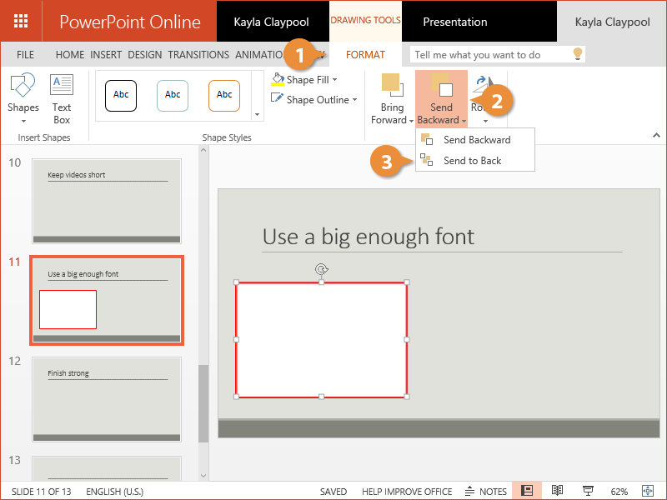
Task: Toggle the Notes pane
Action: 486,492
